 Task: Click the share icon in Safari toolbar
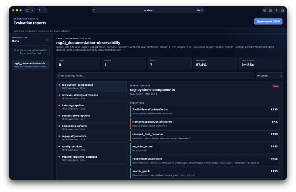click(x=270, y=10)
